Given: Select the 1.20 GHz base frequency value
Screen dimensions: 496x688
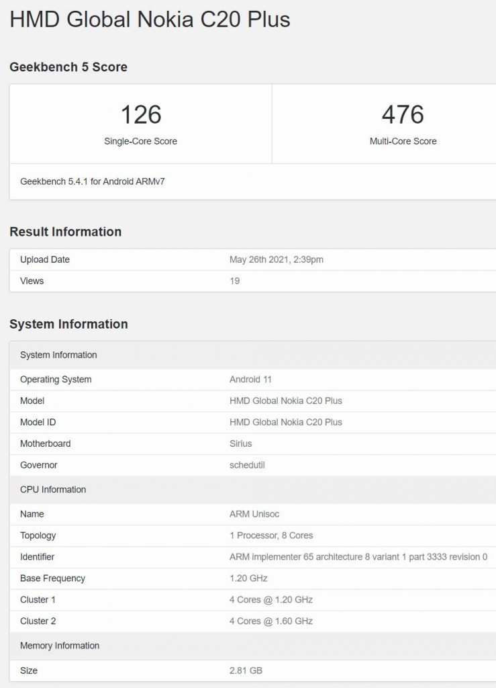Looking at the screenshot, I should click(248, 578).
